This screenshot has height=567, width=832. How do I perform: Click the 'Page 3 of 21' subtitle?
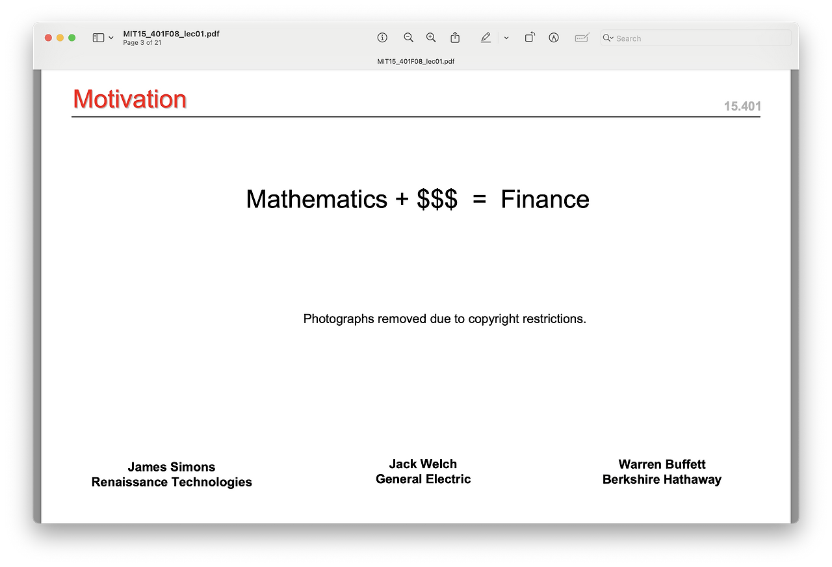point(142,43)
